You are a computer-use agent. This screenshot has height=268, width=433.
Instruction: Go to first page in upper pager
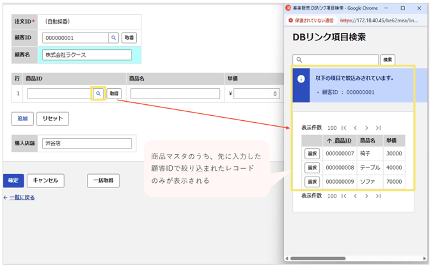click(x=344, y=128)
